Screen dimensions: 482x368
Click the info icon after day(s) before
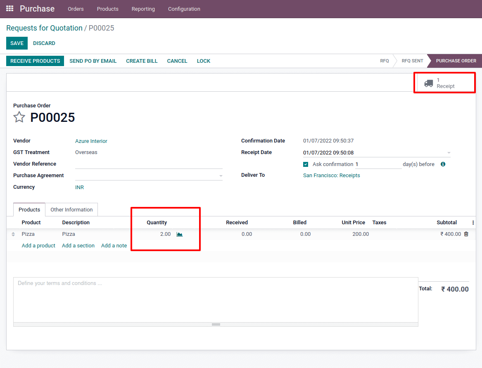tap(443, 164)
